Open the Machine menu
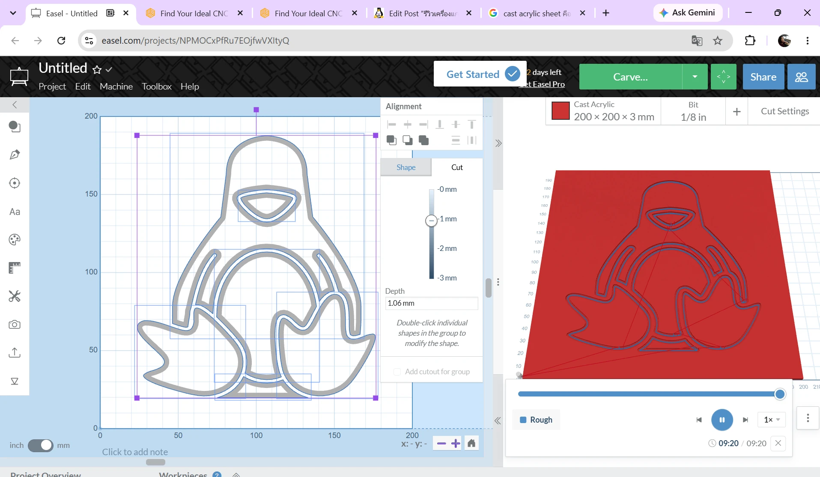This screenshot has width=820, height=477. (116, 86)
